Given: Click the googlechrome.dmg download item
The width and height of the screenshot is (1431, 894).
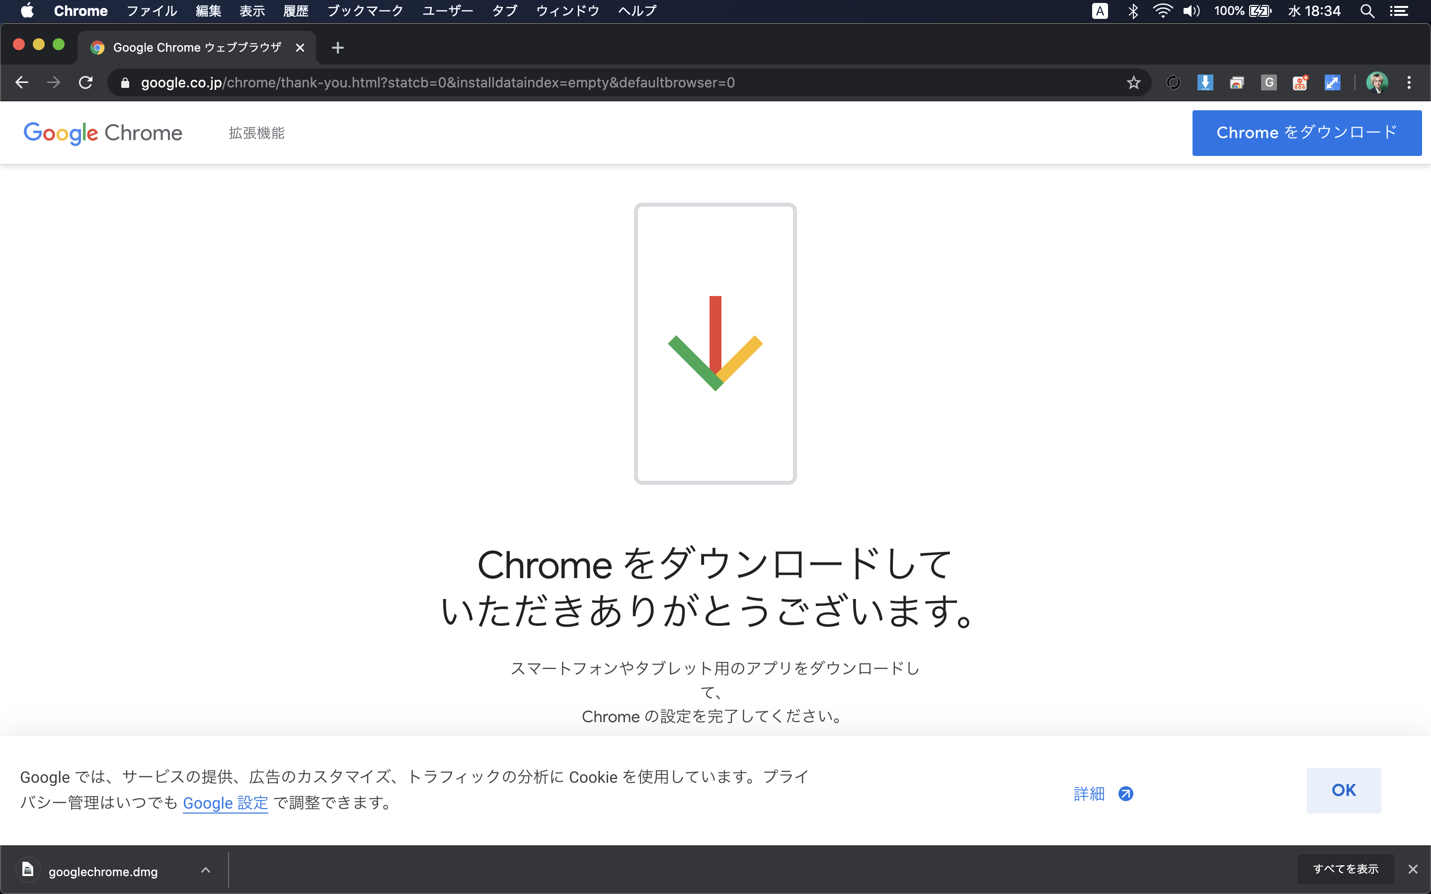Looking at the screenshot, I should (x=115, y=870).
